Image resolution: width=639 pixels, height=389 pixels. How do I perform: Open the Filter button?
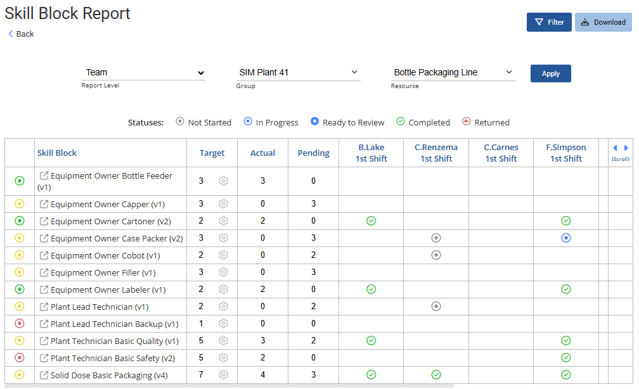(549, 22)
